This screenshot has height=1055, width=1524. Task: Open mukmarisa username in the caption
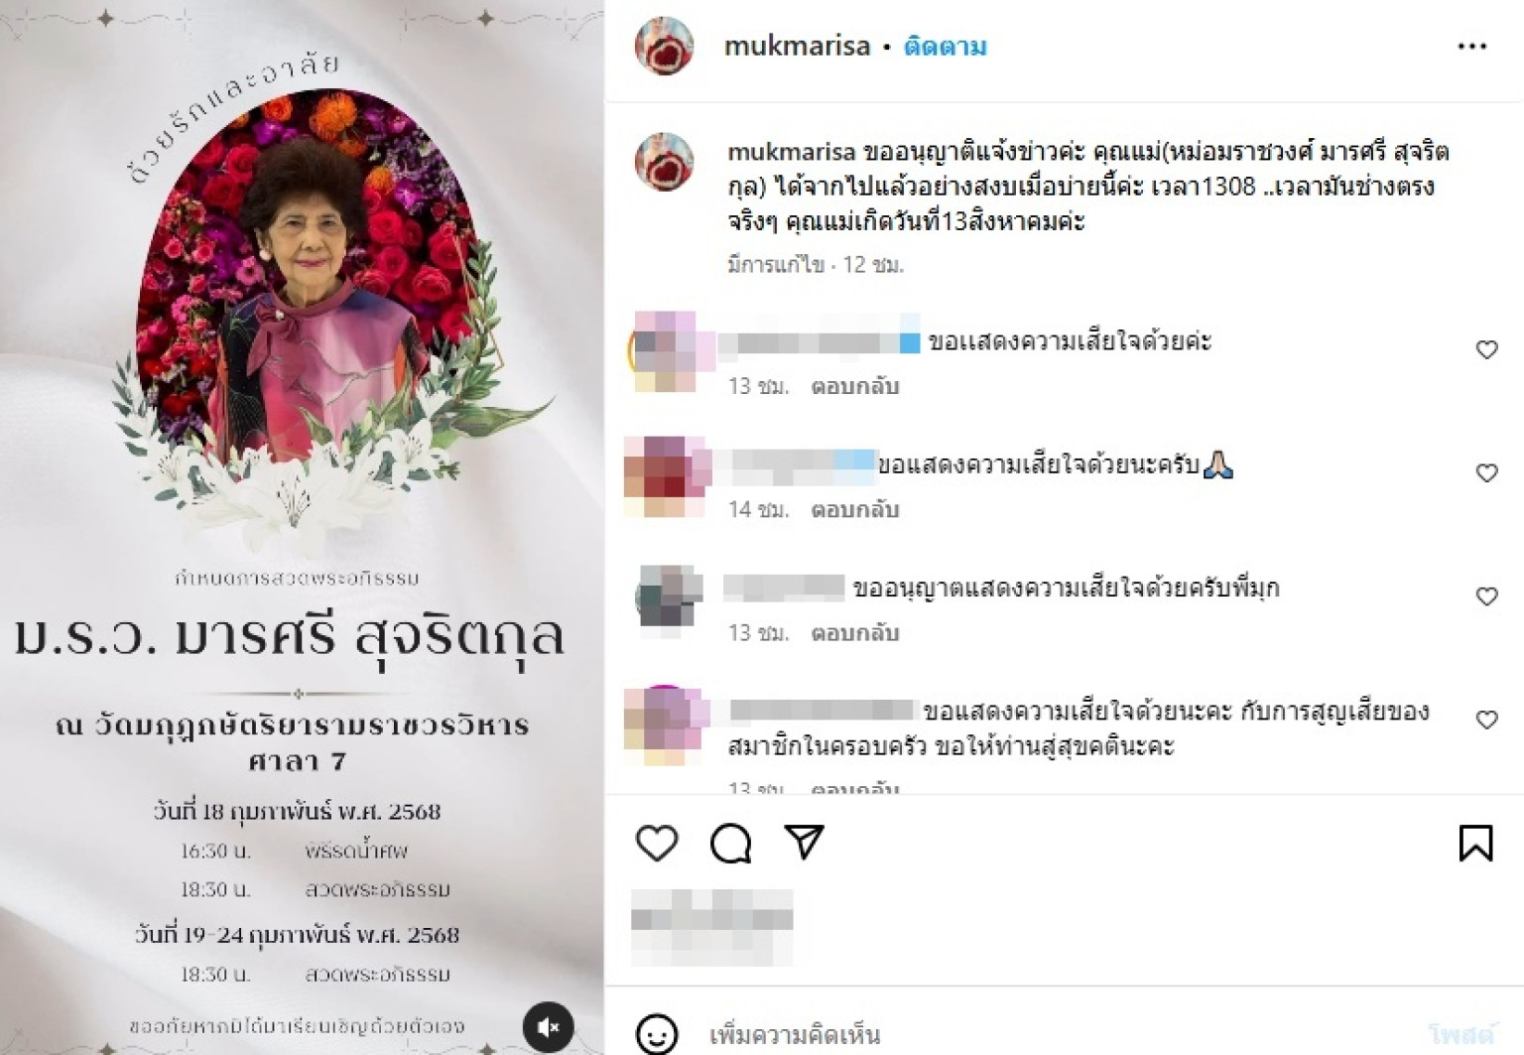791,152
